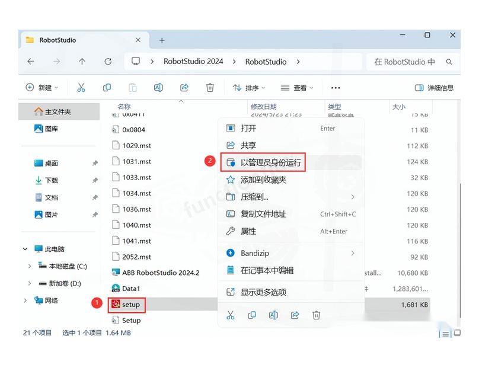Select the file 1029.mst

pyautogui.click(x=132, y=145)
